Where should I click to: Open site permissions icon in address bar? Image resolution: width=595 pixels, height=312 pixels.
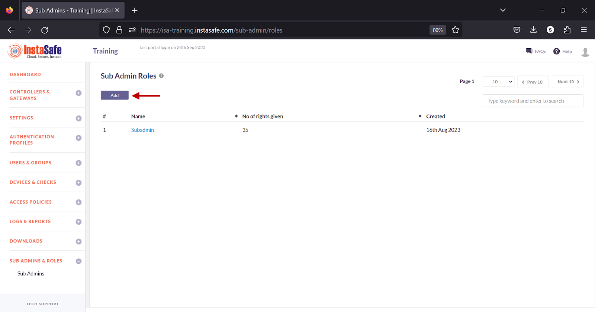(132, 30)
